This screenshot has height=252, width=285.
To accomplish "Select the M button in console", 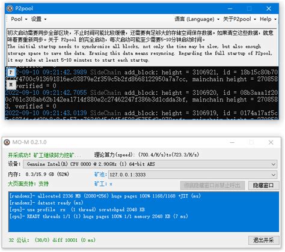I will click(11, 85).
